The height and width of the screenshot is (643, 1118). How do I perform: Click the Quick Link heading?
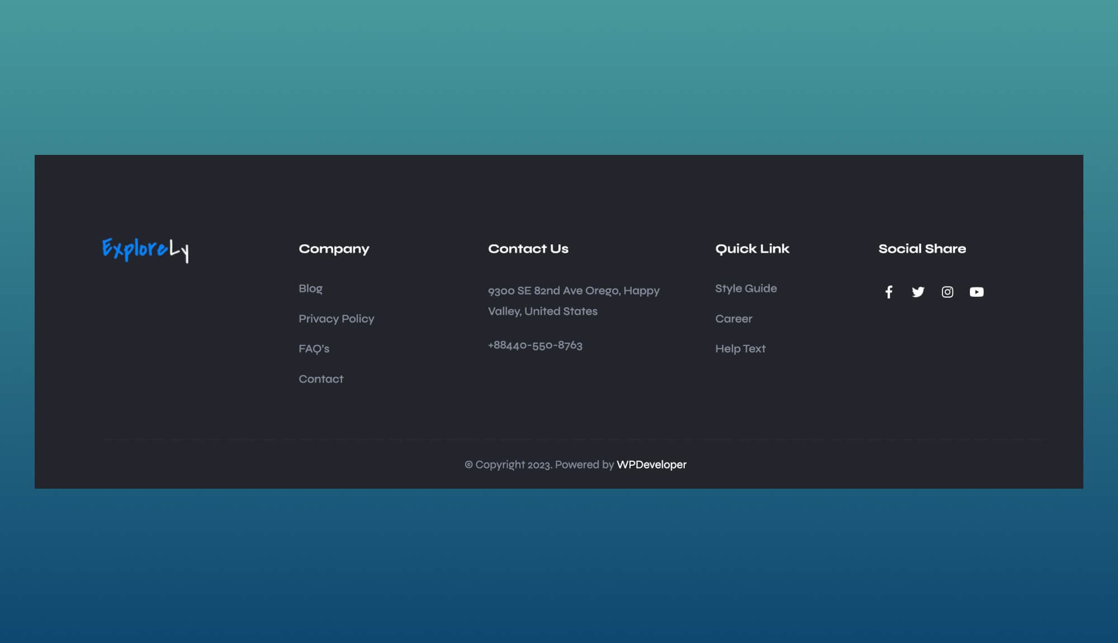752,249
